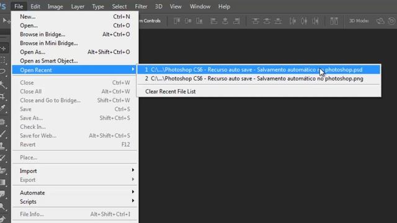Choose Open as Smart Object...
397x223 pixels.
(x=74, y=61)
